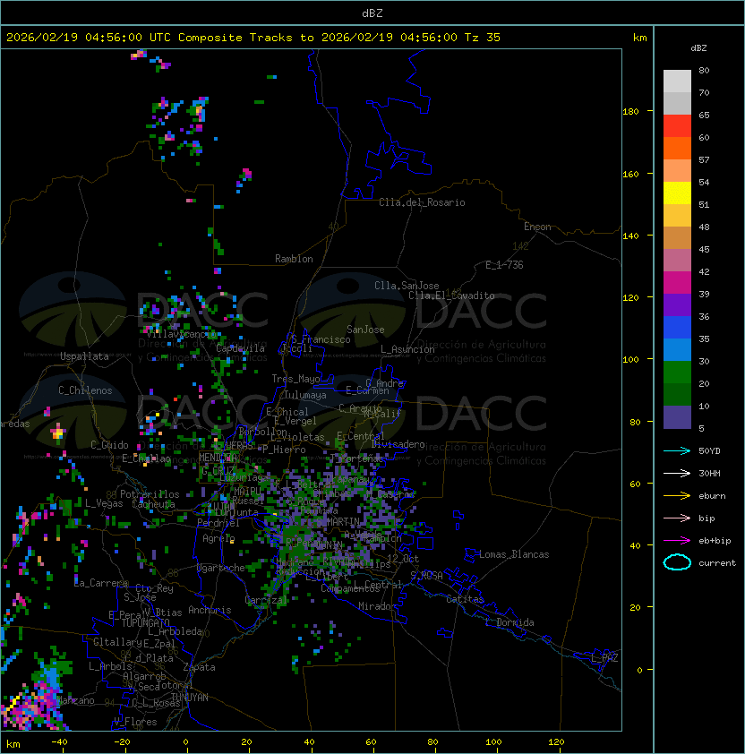Choose the 10 dBZ slate purple swatch

pyautogui.click(x=677, y=417)
